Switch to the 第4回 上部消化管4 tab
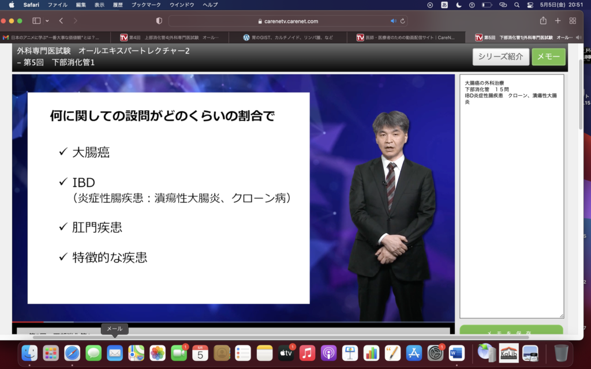591x369 pixels. pos(173,37)
